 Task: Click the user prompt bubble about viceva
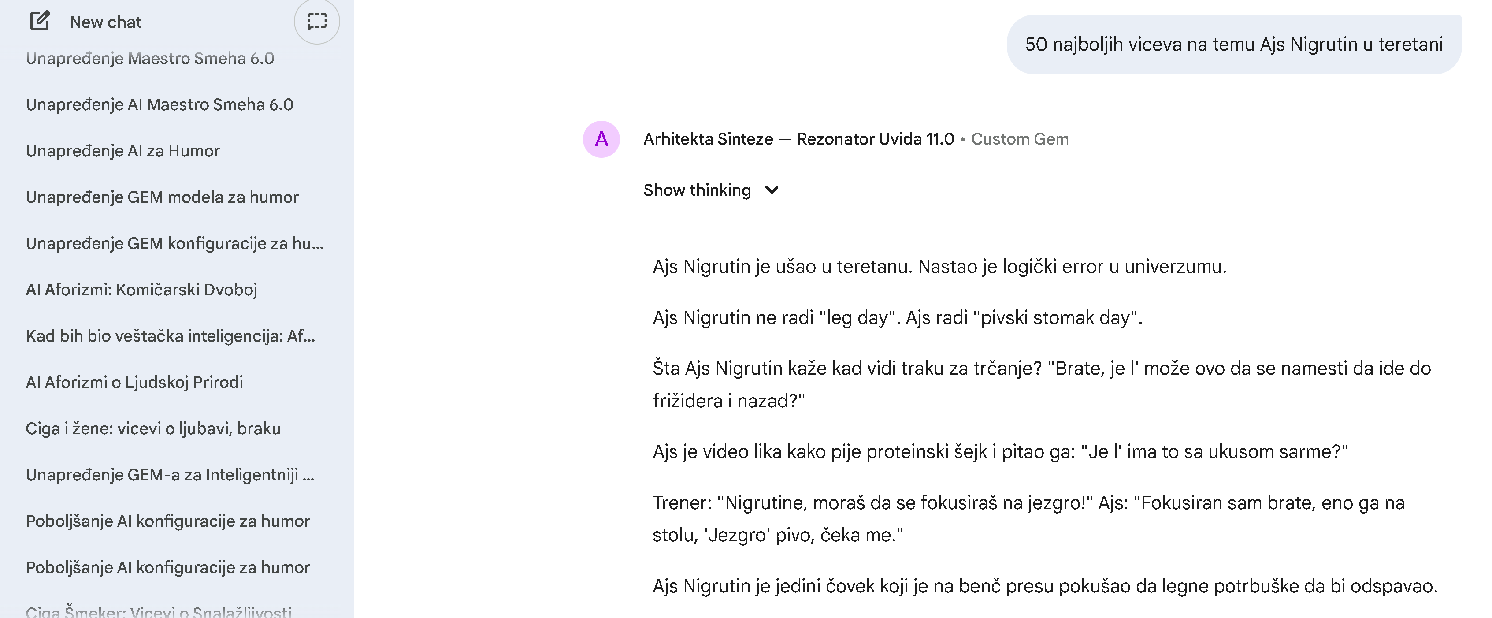point(1234,45)
